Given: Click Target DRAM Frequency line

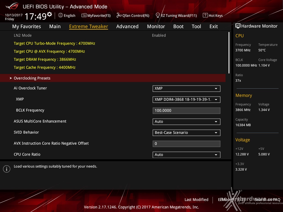Looking at the screenshot, I should 45,59.
